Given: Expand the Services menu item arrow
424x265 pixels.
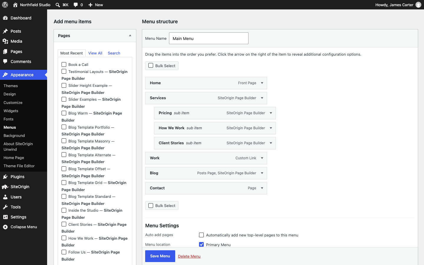Looking at the screenshot, I should pos(262,98).
